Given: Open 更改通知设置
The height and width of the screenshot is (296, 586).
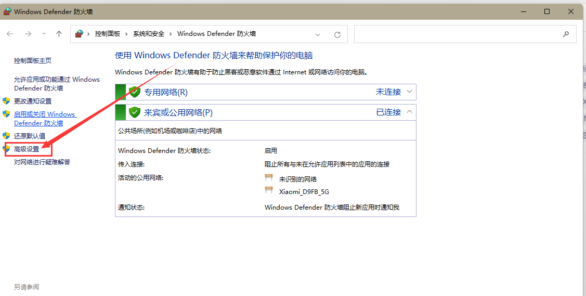Looking at the screenshot, I should (33, 101).
